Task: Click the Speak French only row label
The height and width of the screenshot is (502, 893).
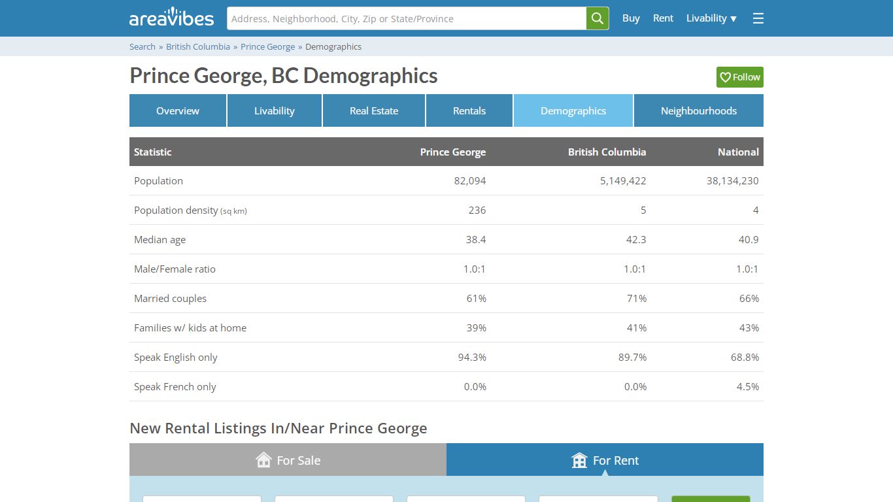Action: pos(175,386)
